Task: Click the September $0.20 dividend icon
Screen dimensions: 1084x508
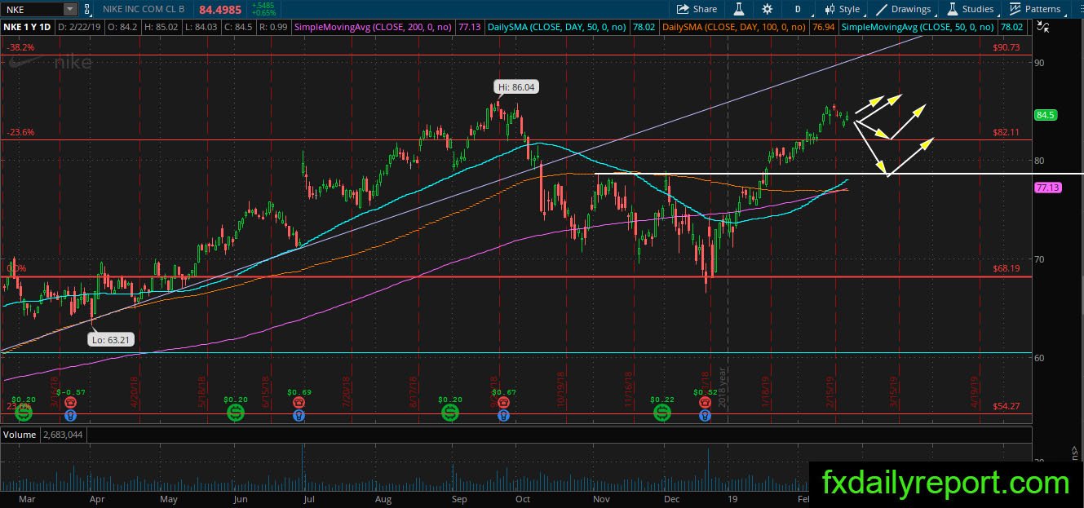Action: tap(450, 413)
